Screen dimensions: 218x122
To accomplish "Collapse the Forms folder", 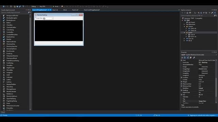I will pos(184,33).
